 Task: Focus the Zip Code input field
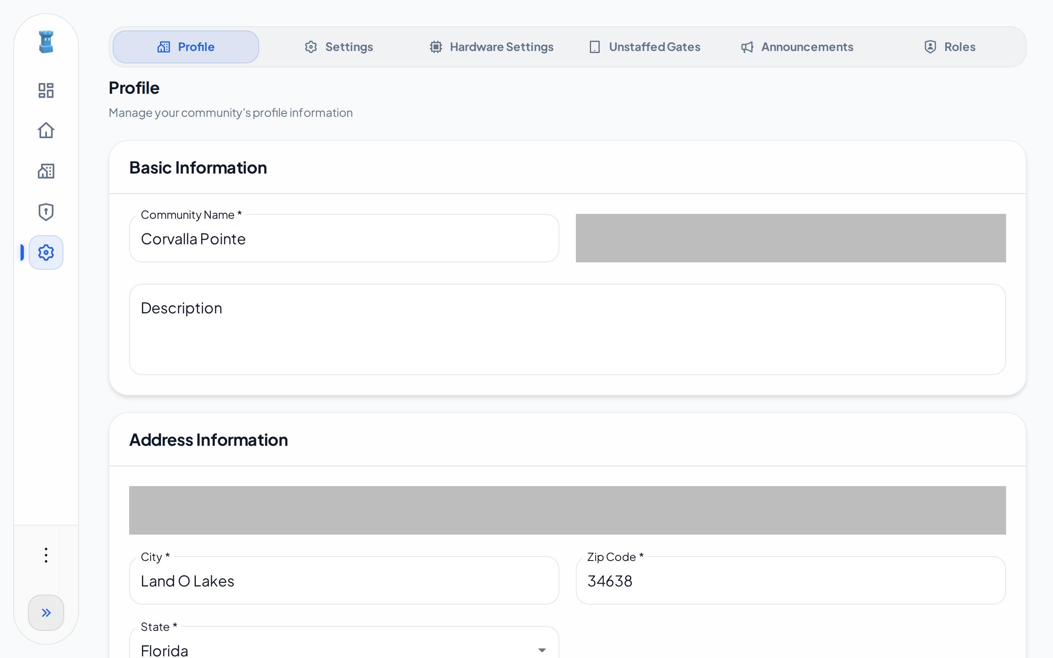point(791,581)
